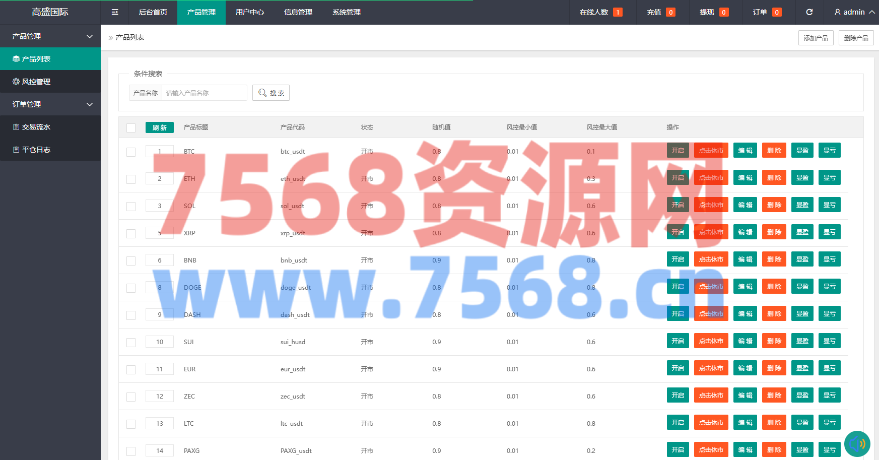Open 产品列表 with layers icon in sidebar

31,59
